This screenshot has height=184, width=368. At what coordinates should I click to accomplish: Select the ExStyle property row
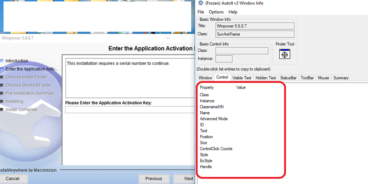pyautogui.click(x=206, y=161)
